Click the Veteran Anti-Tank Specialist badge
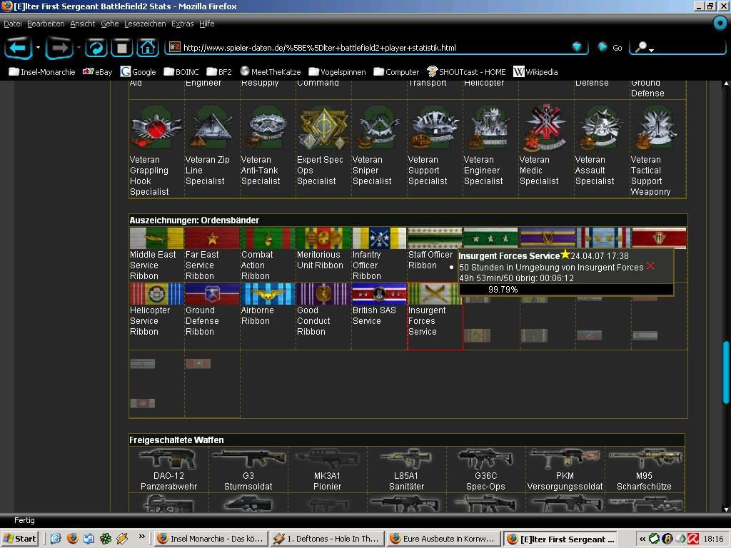The width and height of the screenshot is (731, 548). (268, 127)
